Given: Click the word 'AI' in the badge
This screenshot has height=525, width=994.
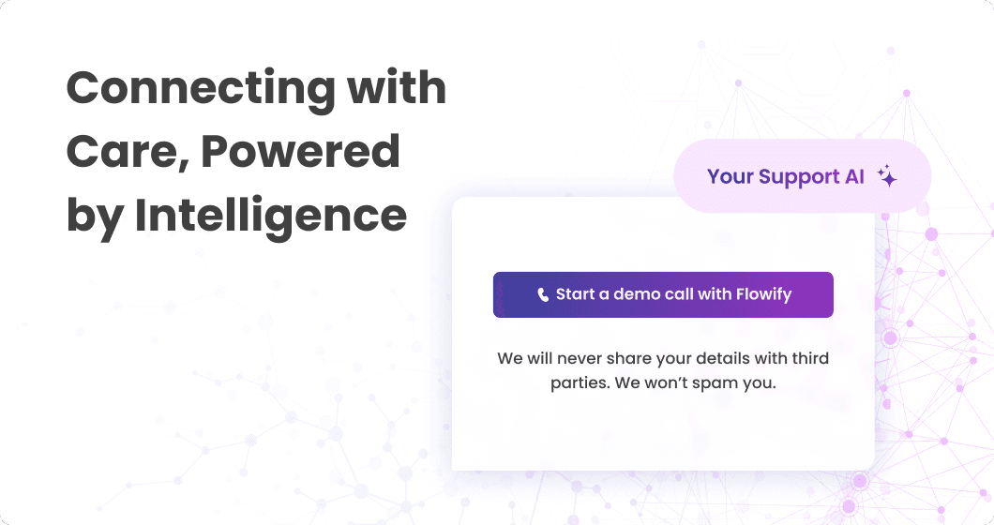Looking at the screenshot, I should point(854,176).
